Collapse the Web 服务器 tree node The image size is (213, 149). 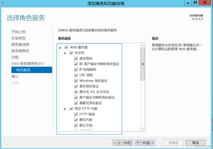[x=60, y=47]
